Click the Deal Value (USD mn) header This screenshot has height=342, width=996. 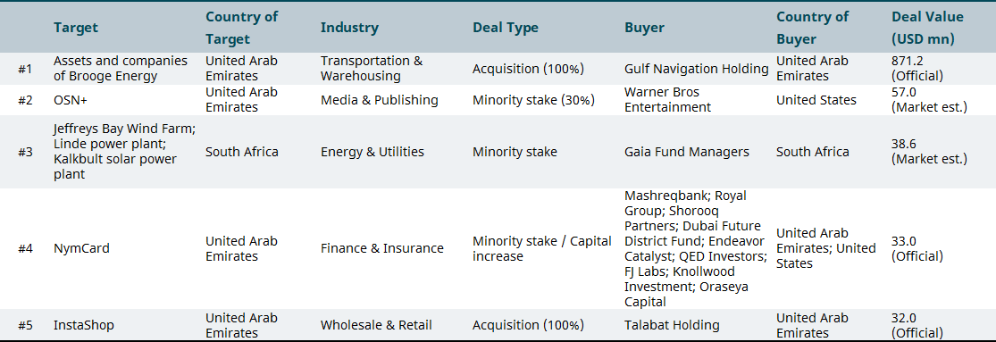pyautogui.click(x=927, y=28)
